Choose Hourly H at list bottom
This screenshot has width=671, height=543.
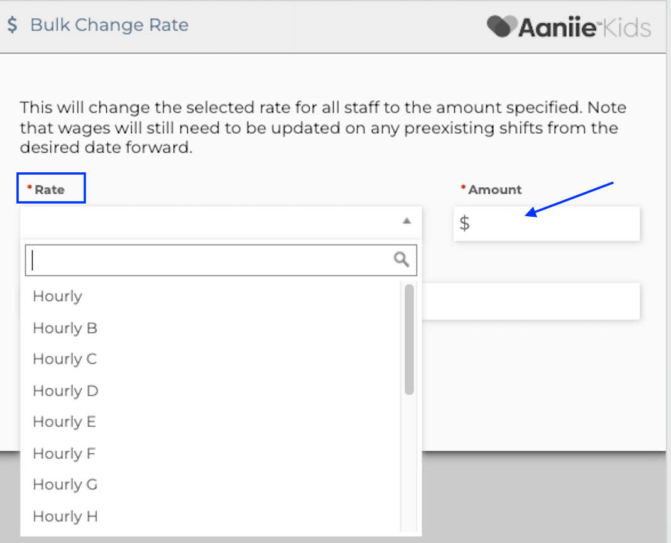(65, 517)
